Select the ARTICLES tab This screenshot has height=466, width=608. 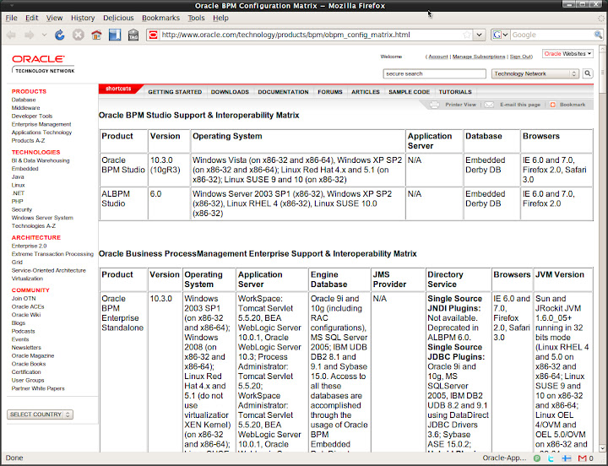point(366,92)
